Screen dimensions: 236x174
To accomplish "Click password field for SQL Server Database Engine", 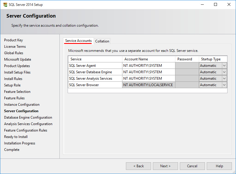I will 187,72.
